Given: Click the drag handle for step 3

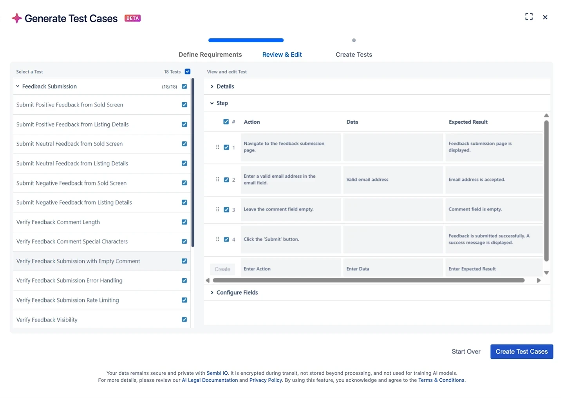Looking at the screenshot, I should click(217, 209).
